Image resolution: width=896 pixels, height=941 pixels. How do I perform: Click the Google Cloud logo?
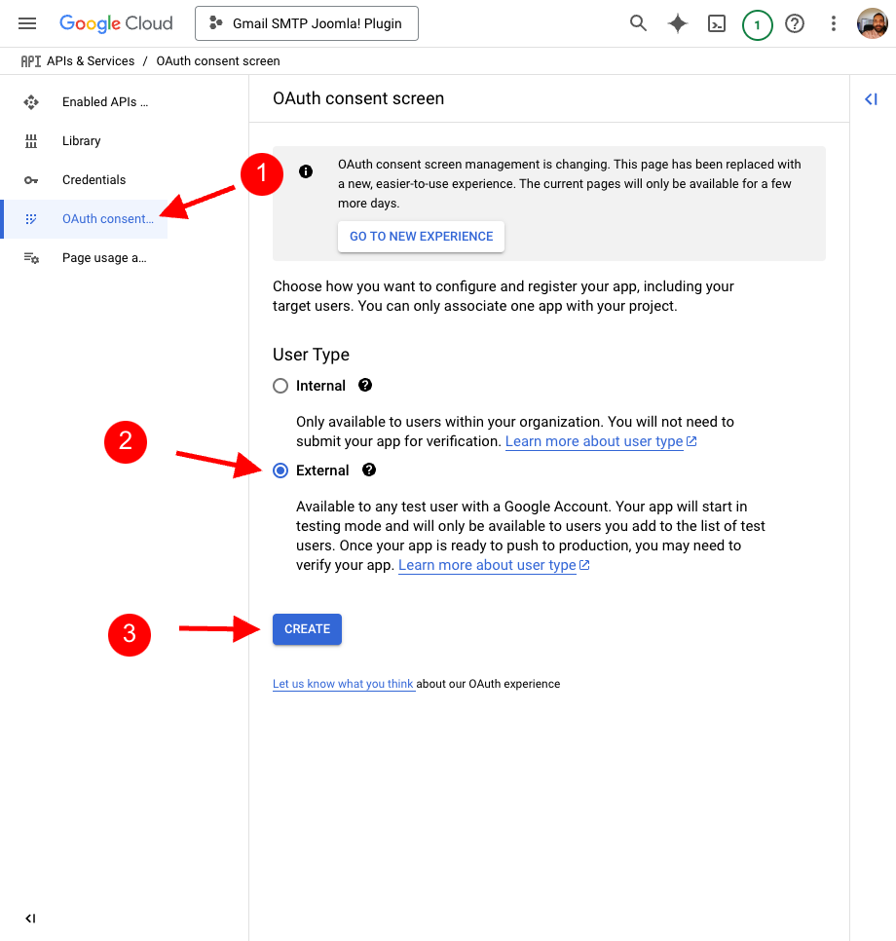pos(116,23)
